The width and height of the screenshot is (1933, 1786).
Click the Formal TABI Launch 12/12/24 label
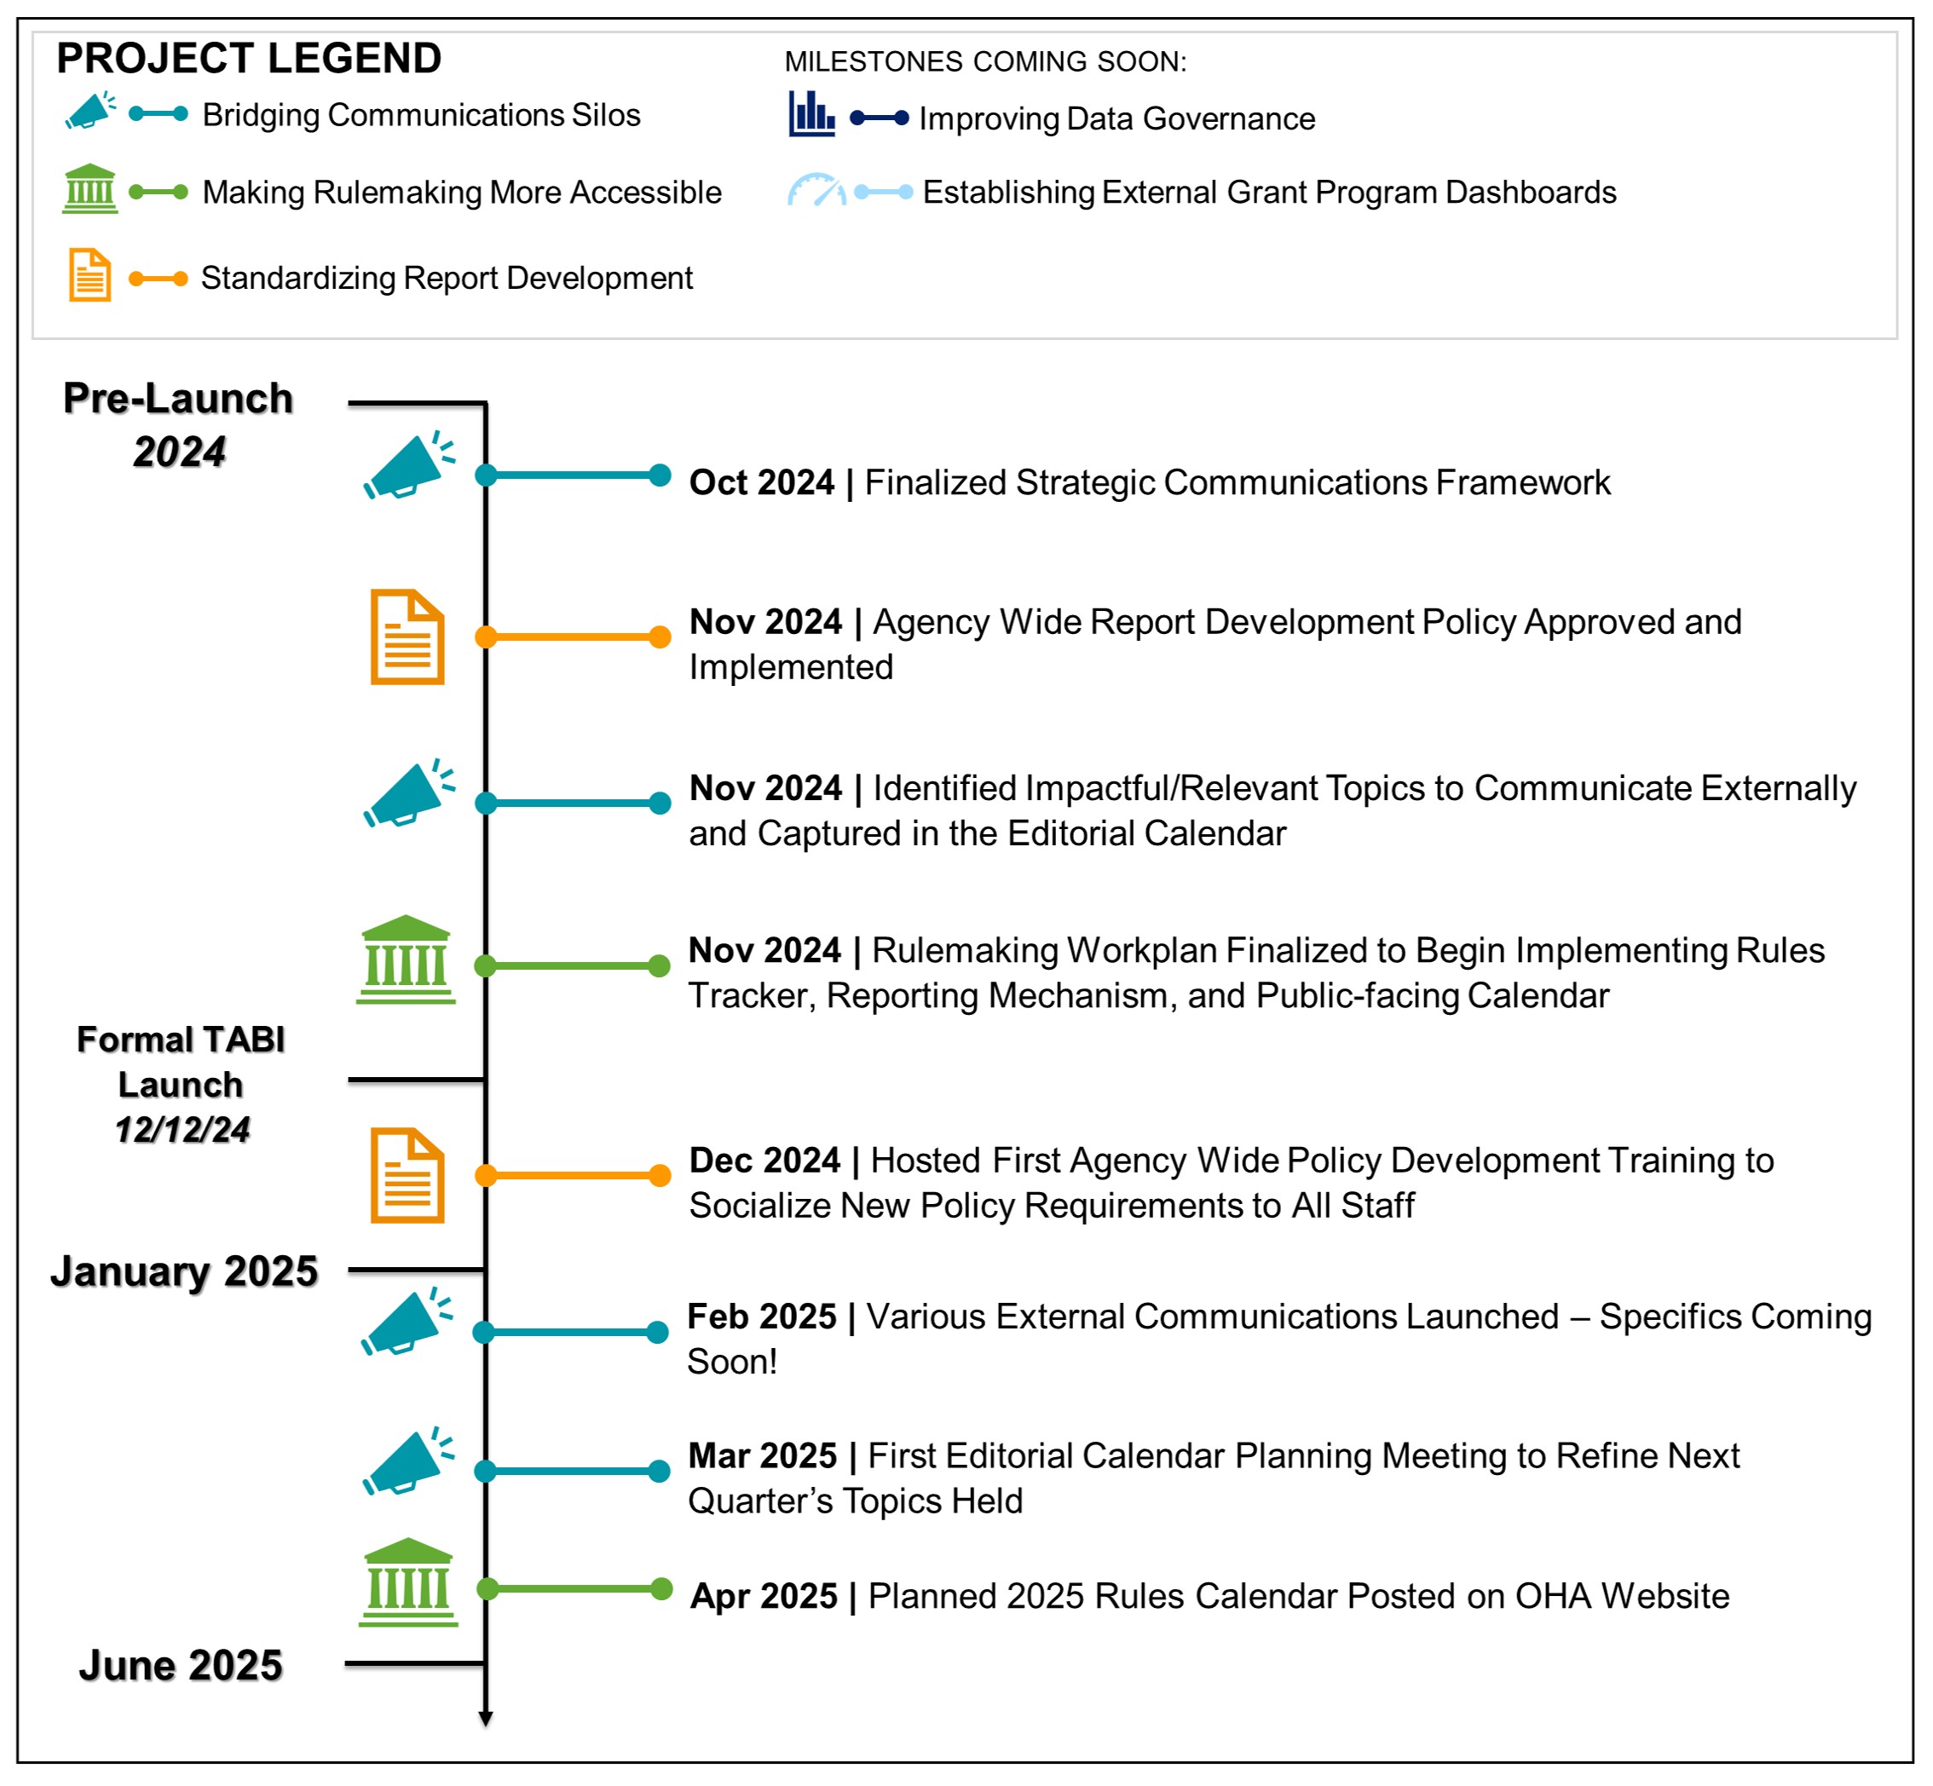tap(181, 1085)
